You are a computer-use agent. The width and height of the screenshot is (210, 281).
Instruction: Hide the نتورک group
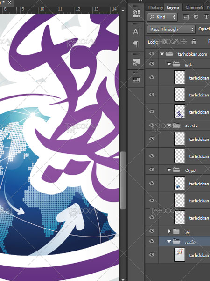click(x=152, y=170)
